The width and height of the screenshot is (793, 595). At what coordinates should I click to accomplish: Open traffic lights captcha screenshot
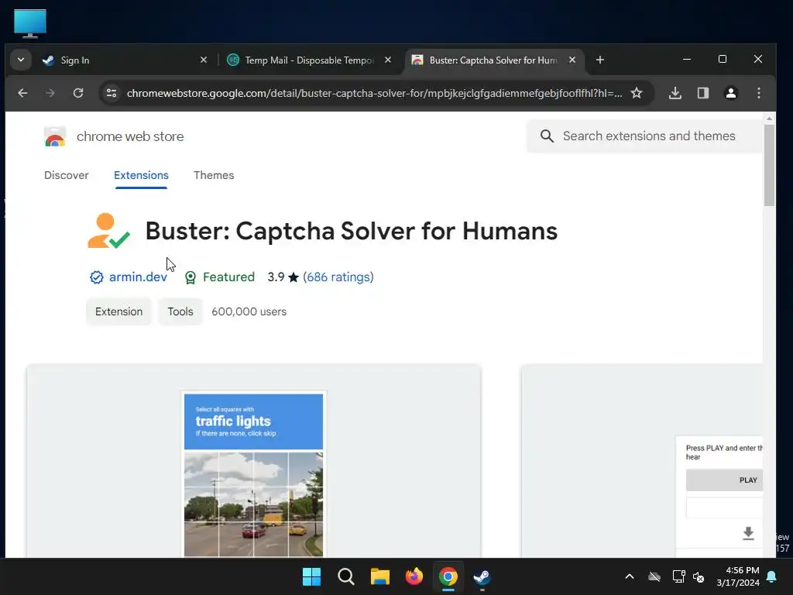(253, 462)
